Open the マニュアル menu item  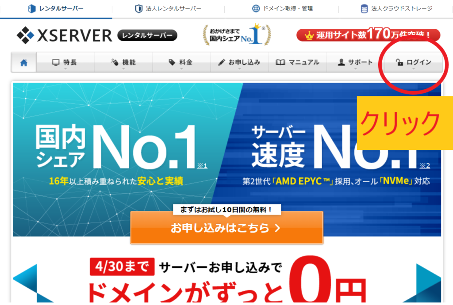point(298,62)
